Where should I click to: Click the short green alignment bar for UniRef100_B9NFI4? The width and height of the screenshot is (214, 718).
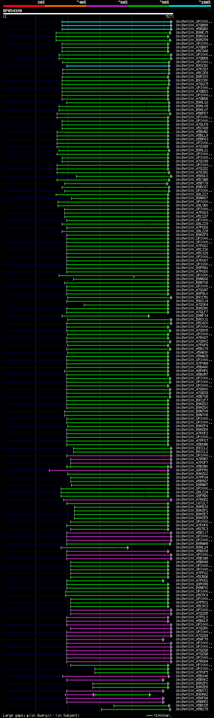click(x=106, y=316)
